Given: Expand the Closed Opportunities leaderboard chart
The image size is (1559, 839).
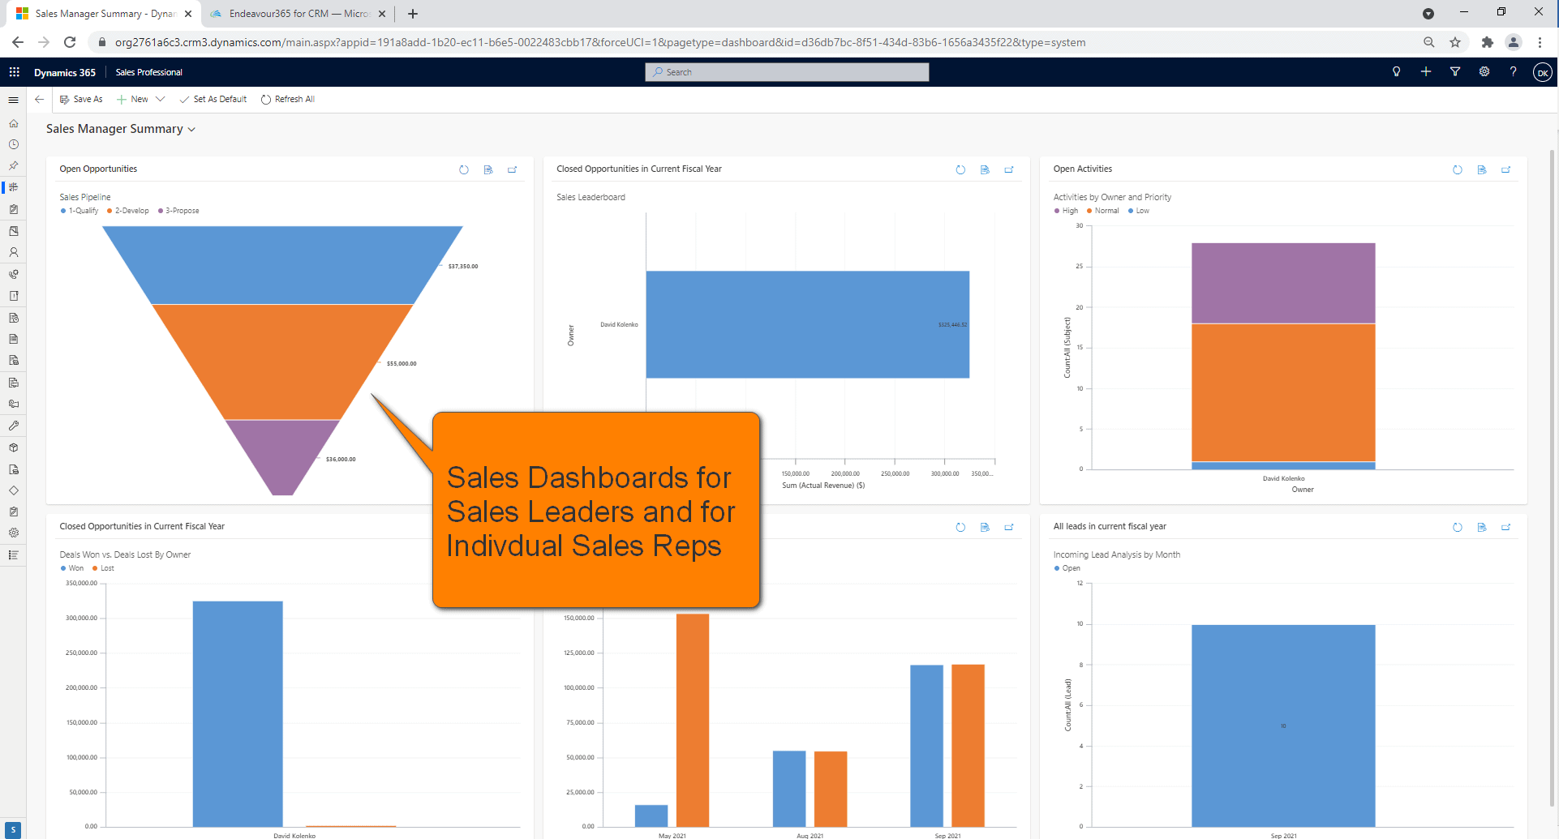Looking at the screenshot, I should click(1009, 169).
